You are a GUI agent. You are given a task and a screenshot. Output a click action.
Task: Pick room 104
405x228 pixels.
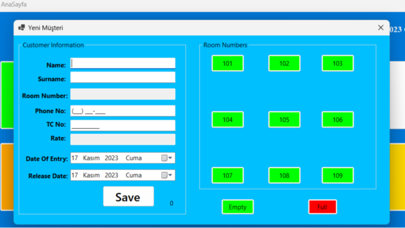click(x=227, y=120)
